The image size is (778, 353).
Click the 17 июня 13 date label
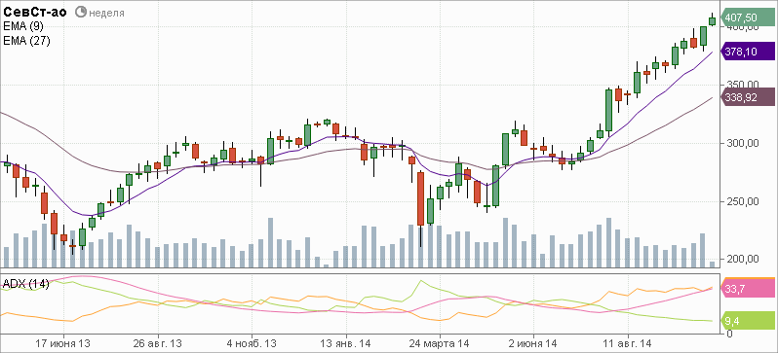63,343
